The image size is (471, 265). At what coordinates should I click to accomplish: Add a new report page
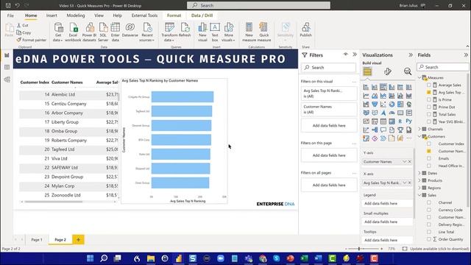click(x=78, y=240)
